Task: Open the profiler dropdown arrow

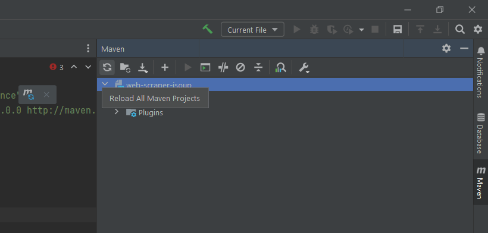Action: click(x=361, y=30)
